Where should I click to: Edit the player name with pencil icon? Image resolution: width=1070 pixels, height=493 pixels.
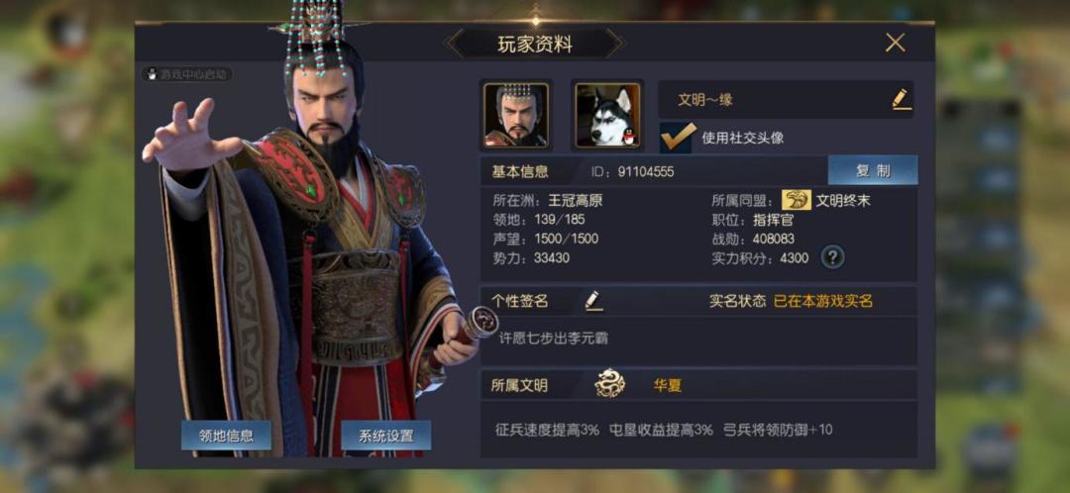(x=901, y=100)
